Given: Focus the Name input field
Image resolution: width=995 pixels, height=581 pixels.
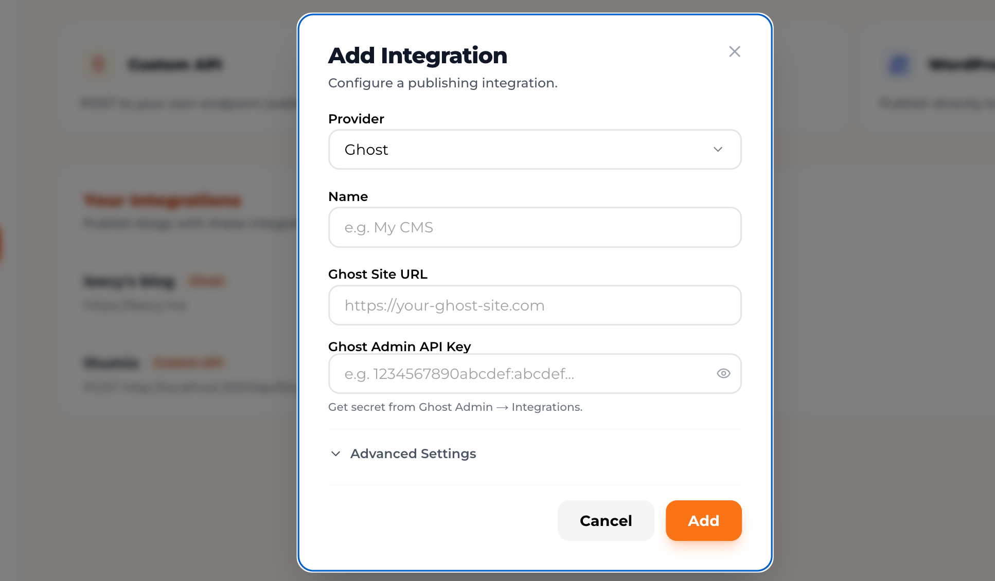Looking at the screenshot, I should (534, 227).
